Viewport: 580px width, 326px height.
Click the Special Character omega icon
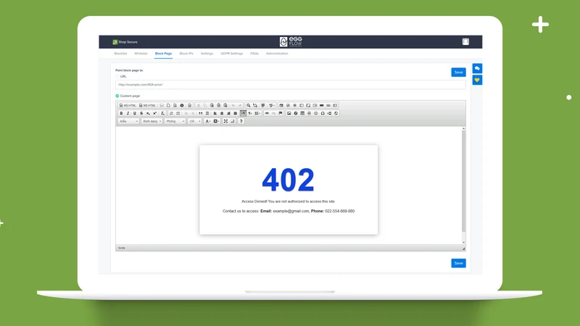323,114
